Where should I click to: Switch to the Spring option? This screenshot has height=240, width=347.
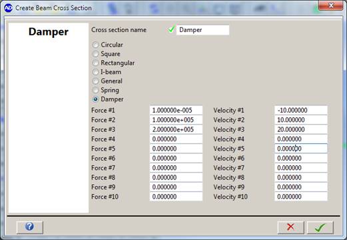pyautogui.click(x=95, y=90)
